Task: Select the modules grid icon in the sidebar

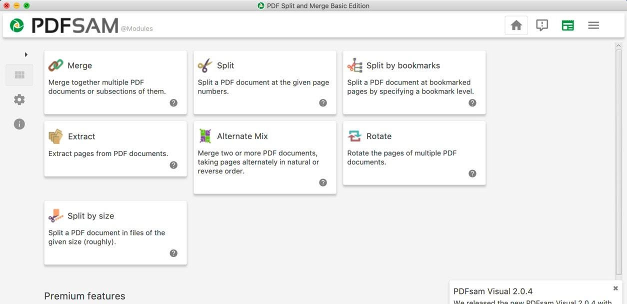Action: coord(19,74)
